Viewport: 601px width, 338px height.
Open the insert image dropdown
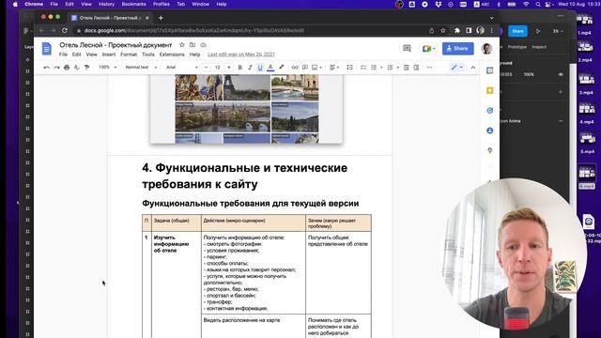(316, 68)
